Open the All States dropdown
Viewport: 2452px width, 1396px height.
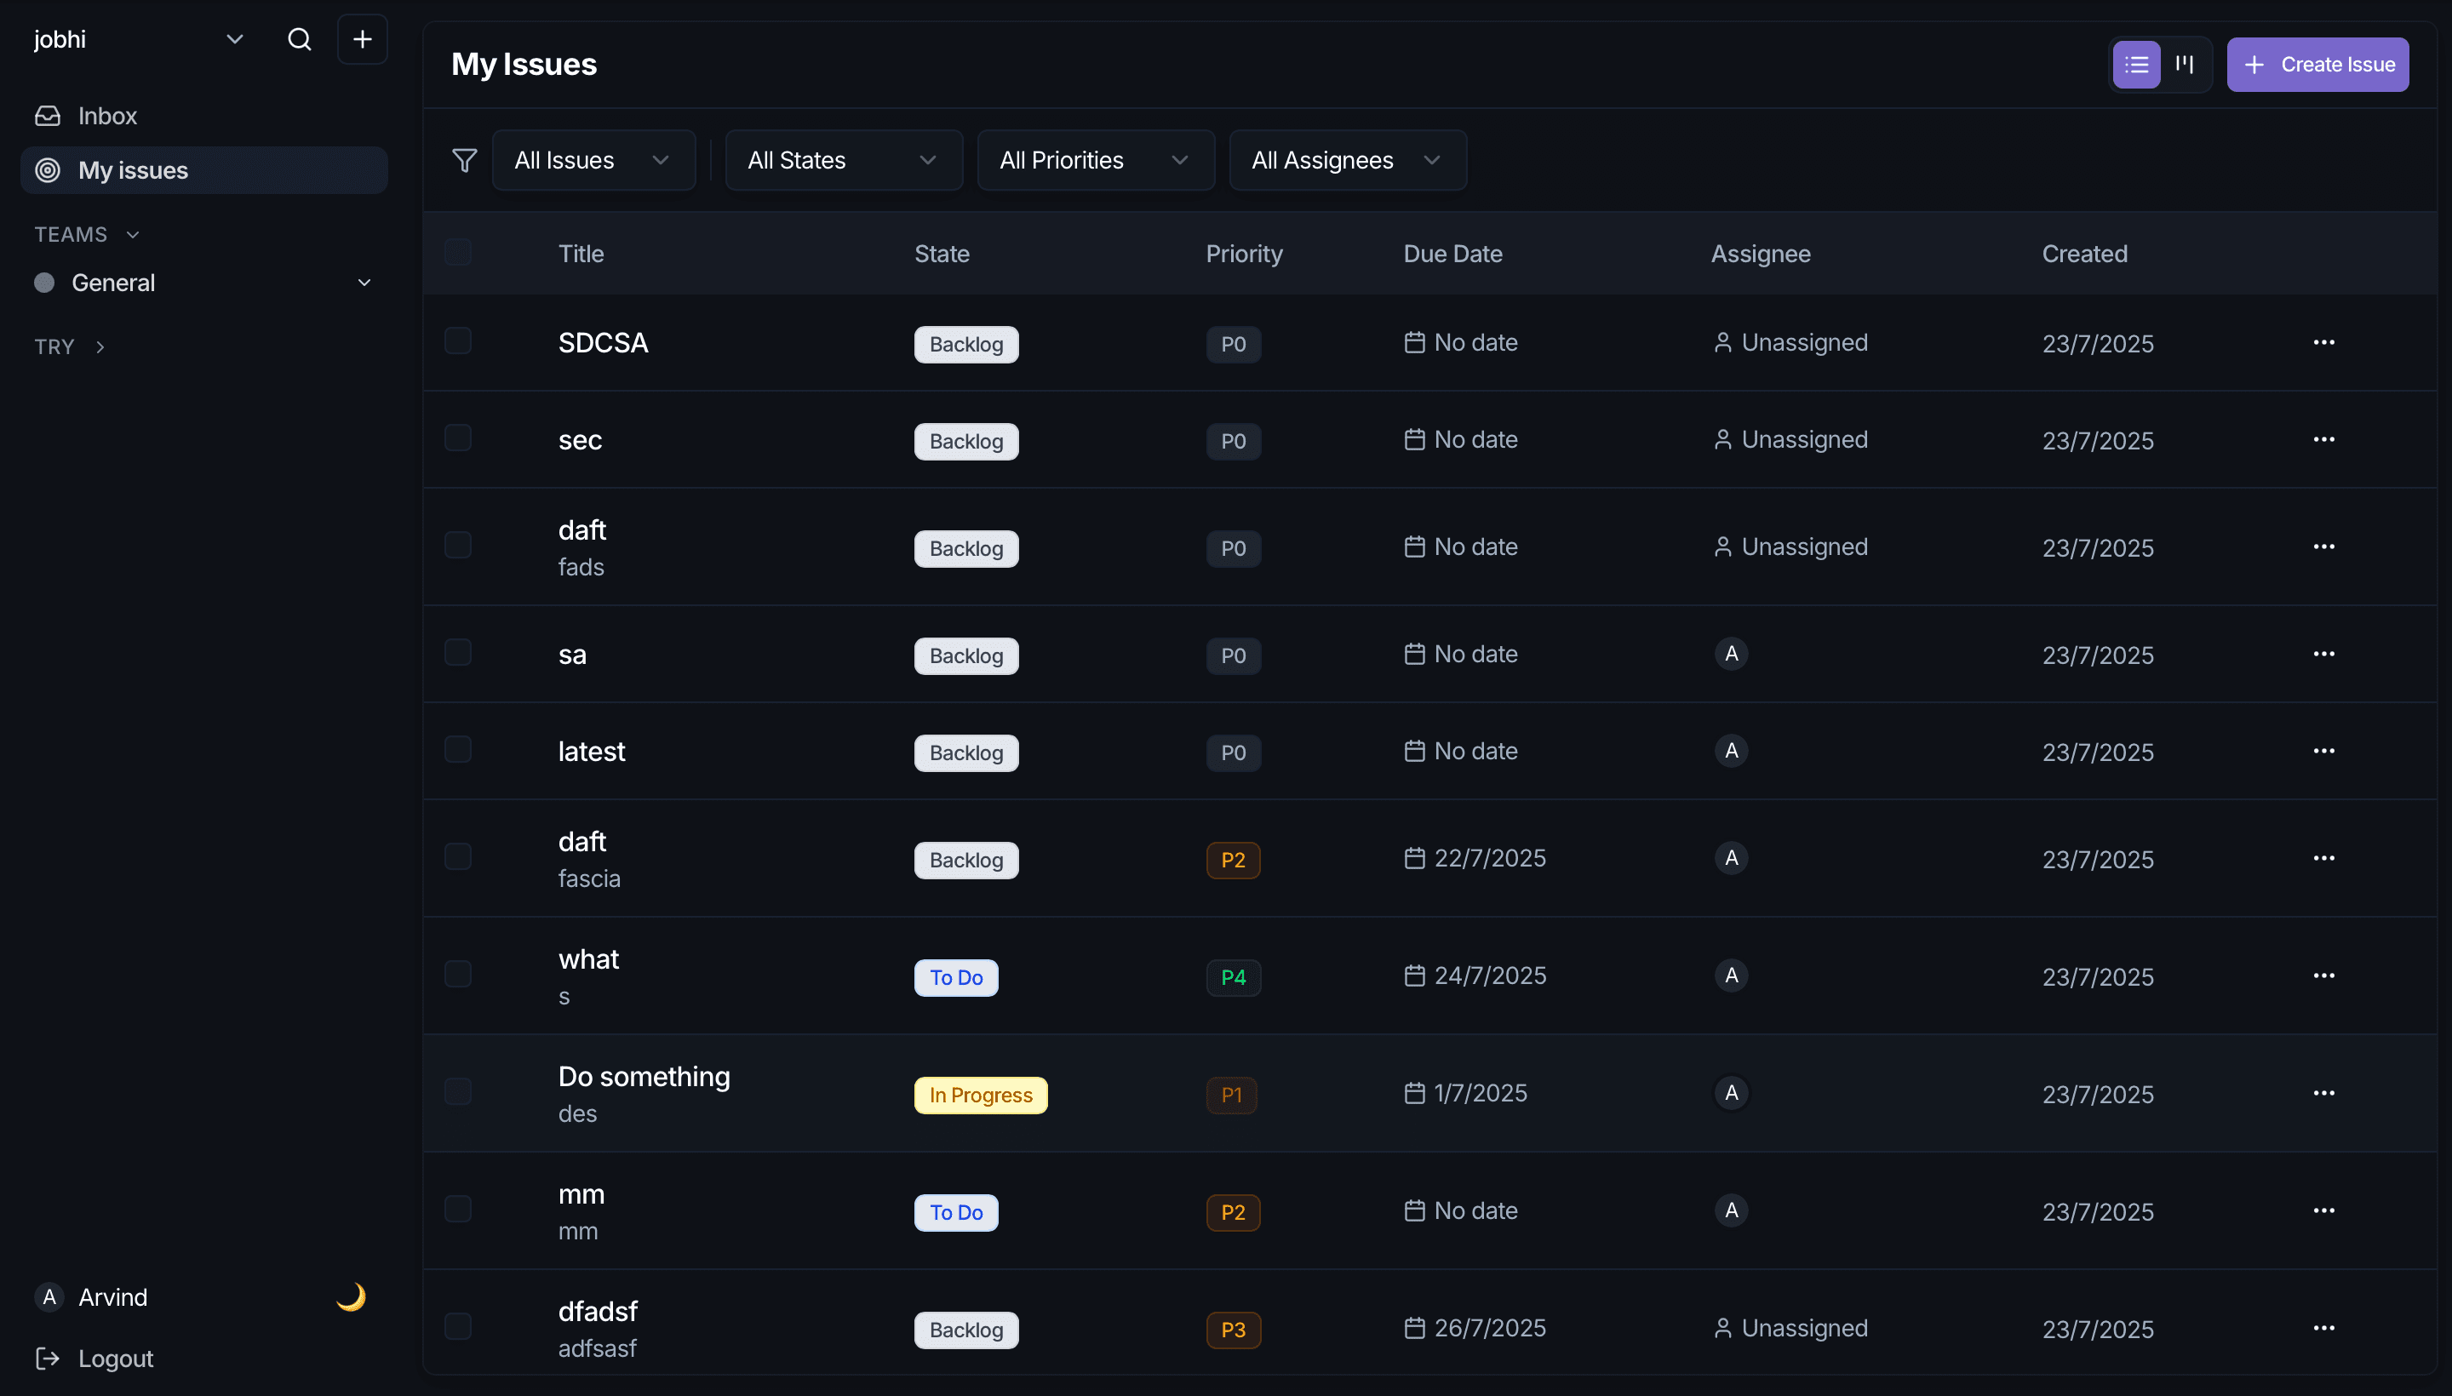pos(842,159)
